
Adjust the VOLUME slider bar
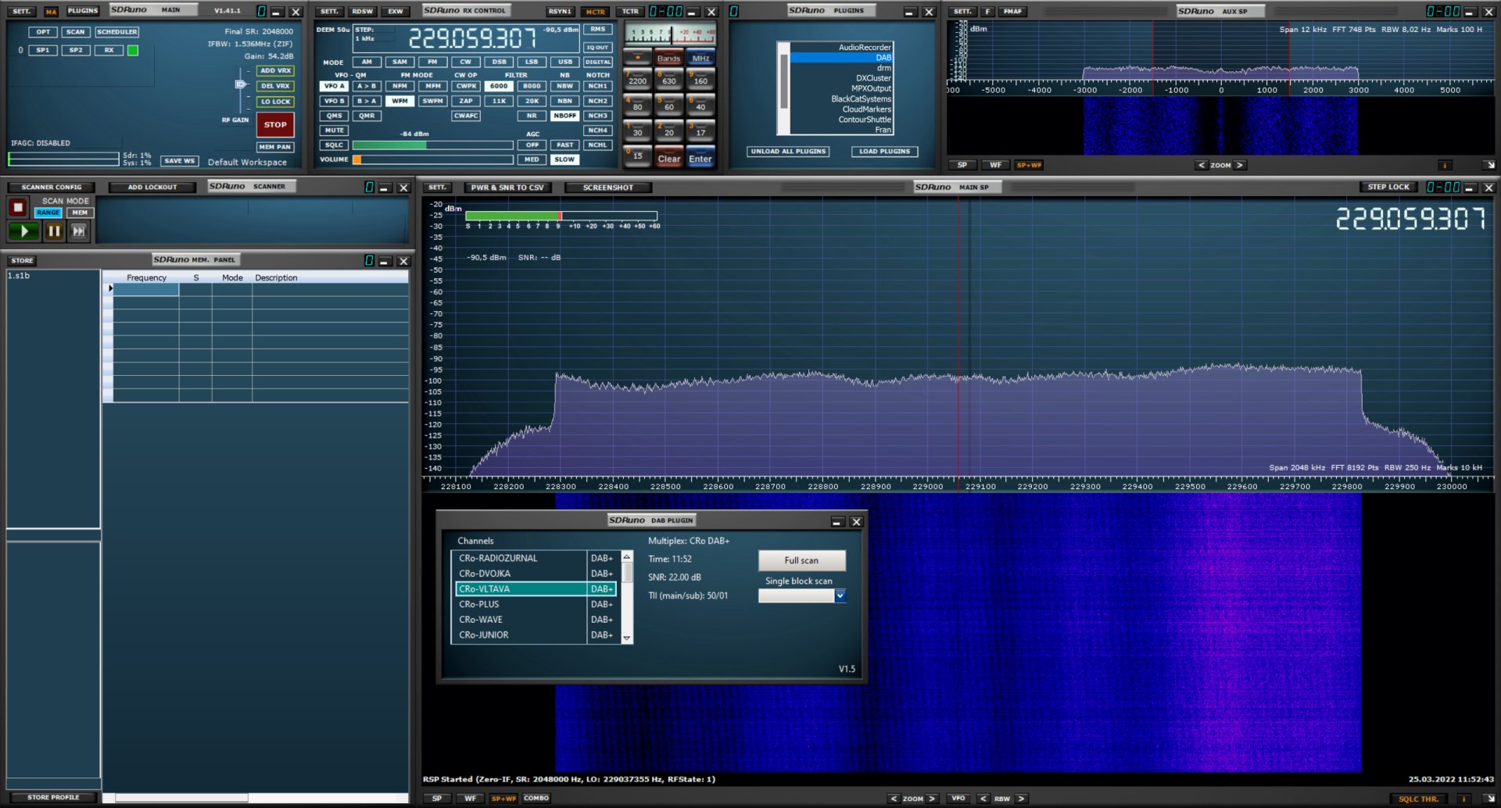(x=432, y=159)
